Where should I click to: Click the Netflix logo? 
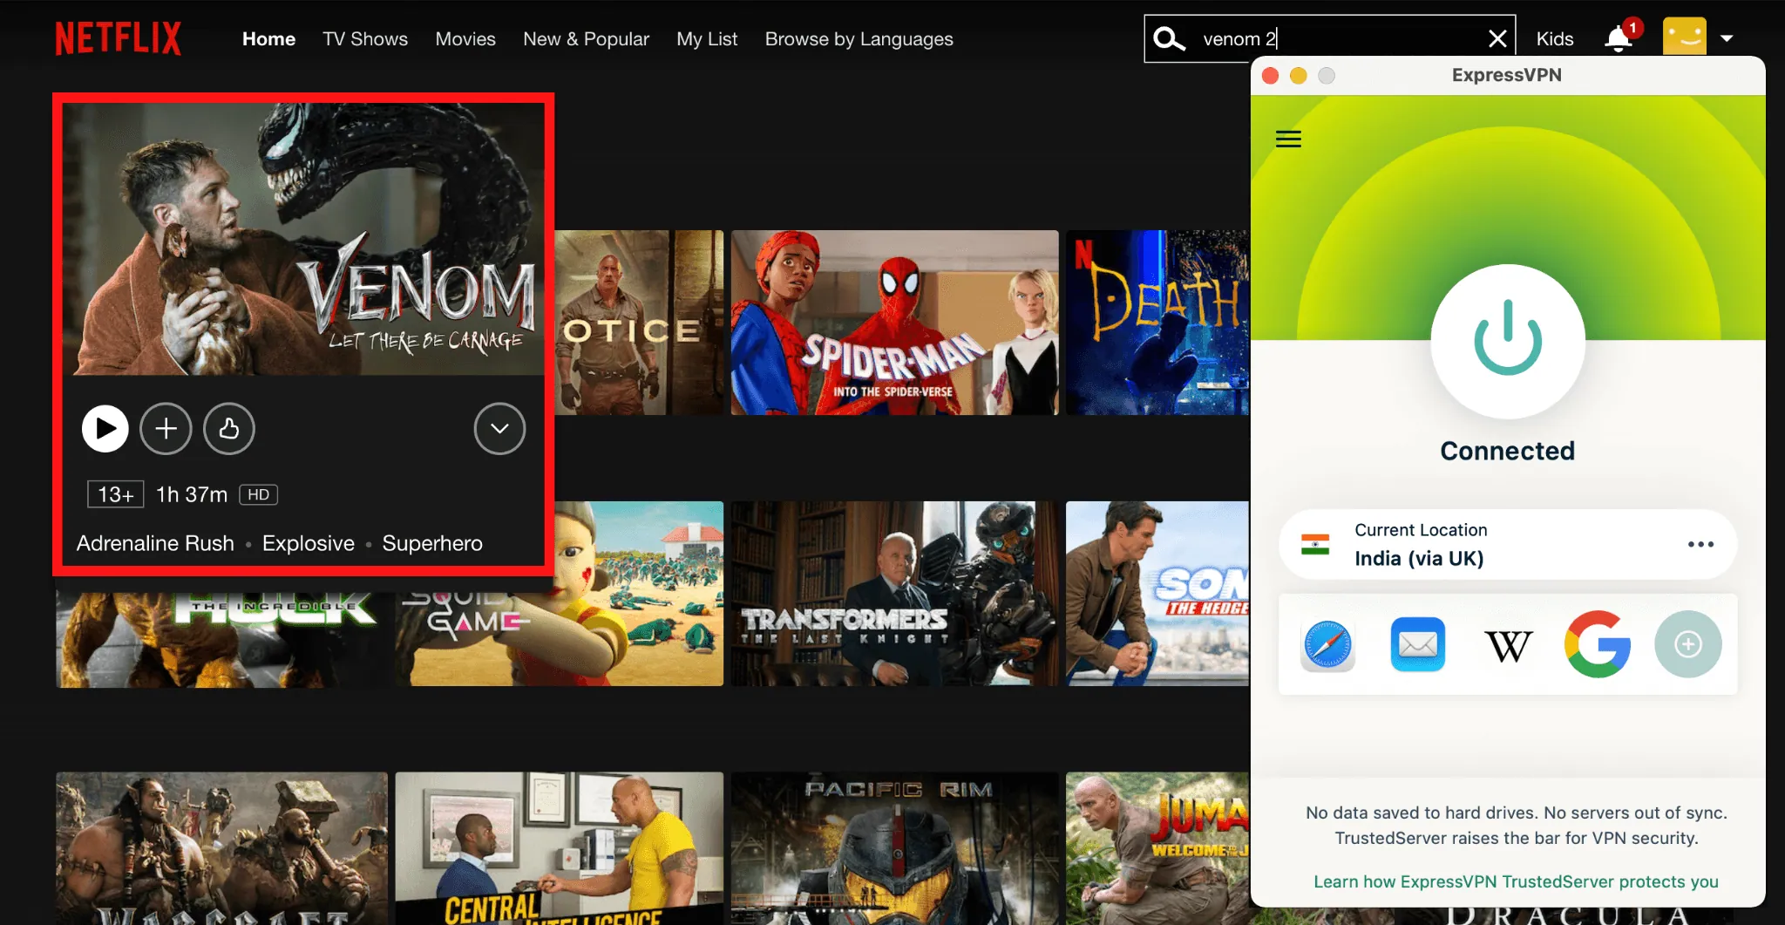pos(118,38)
